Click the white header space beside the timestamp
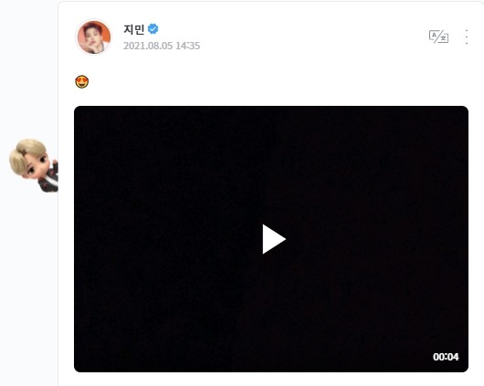The width and height of the screenshot is (484, 386). (x=309, y=46)
